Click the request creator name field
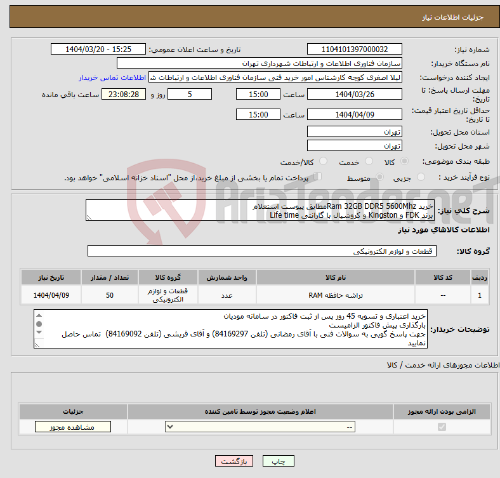This screenshot has width=500, height=478. pyautogui.click(x=275, y=77)
